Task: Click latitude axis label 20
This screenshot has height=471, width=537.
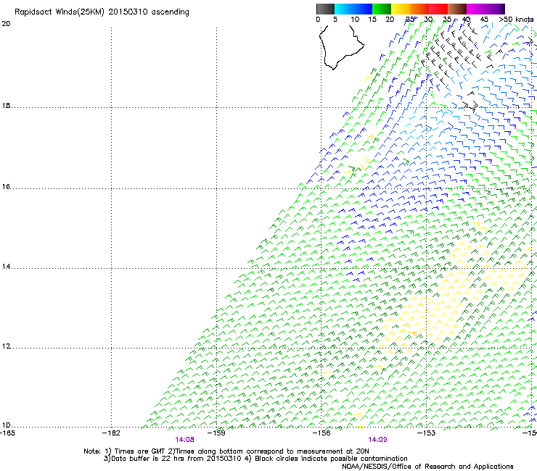Action: tap(6, 24)
